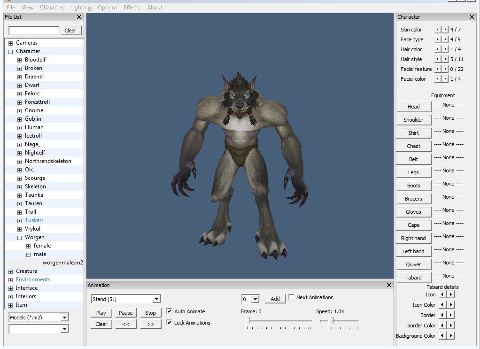Disable the Auto Animate checkbox
The image size is (480, 349).
point(170,311)
